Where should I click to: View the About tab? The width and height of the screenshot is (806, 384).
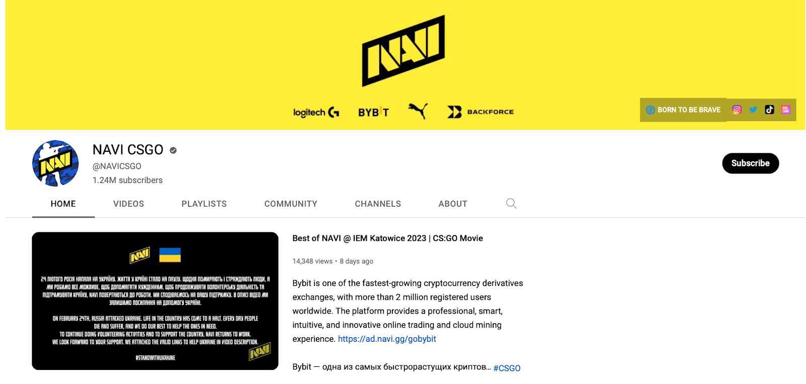(453, 204)
